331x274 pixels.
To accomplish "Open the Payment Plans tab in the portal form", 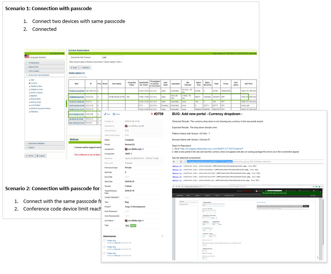I will (184, 204).
